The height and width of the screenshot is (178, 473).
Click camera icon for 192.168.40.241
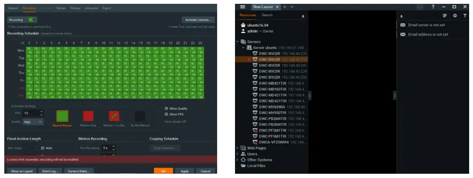point(255,65)
